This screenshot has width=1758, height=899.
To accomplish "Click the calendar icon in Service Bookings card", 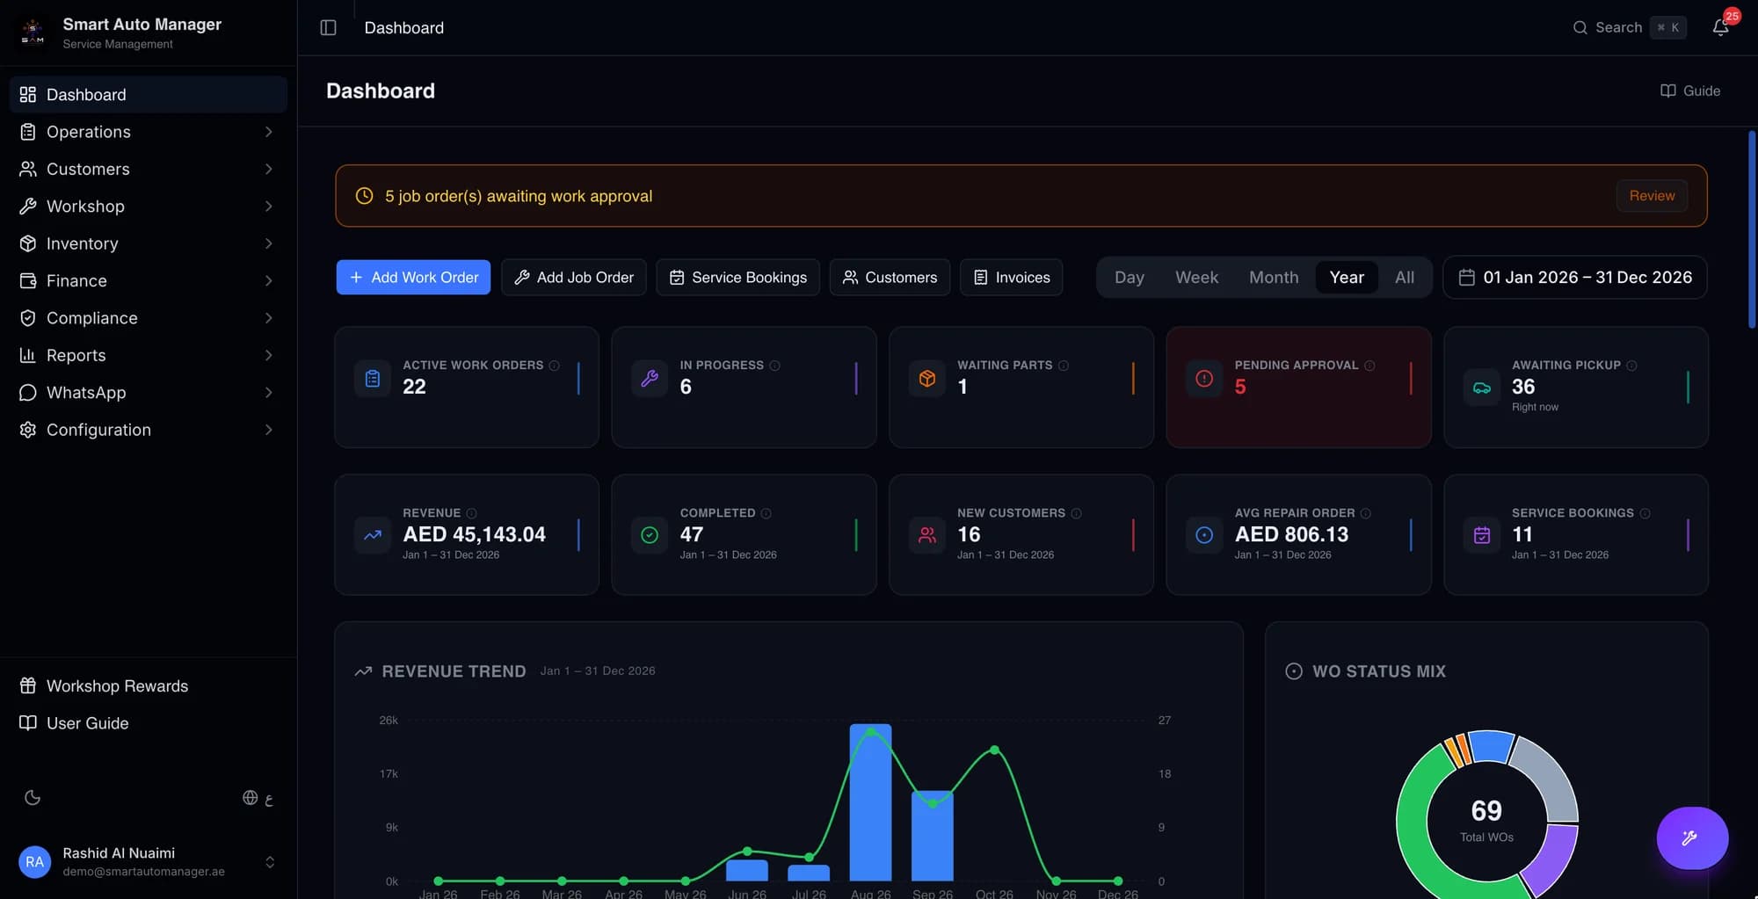I will click(x=1482, y=535).
